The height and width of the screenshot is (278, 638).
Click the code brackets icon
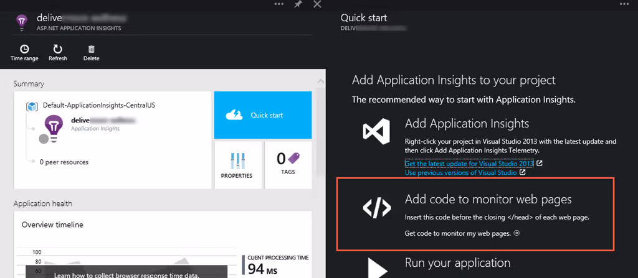pos(377,208)
